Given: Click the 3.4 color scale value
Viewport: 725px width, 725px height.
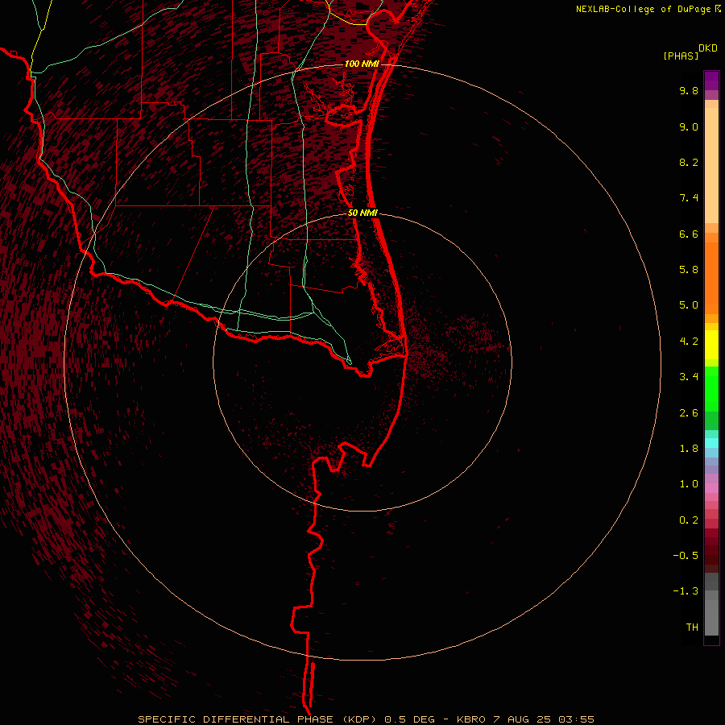Looking at the screenshot, I should (689, 376).
